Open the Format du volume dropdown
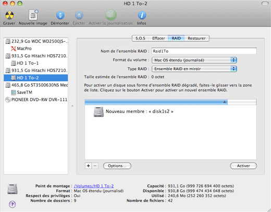This screenshot has height=212, width=271. pos(194,60)
